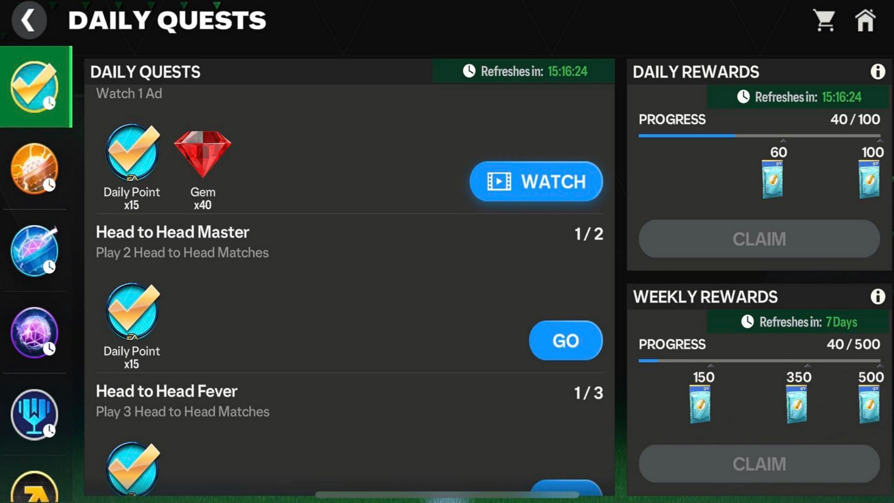Image resolution: width=894 pixels, height=503 pixels.
Task: Click GO for Head to Head Master
Action: pos(565,341)
